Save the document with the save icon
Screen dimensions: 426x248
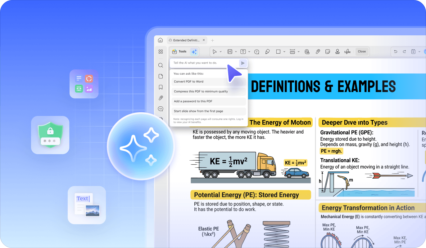pos(413,52)
